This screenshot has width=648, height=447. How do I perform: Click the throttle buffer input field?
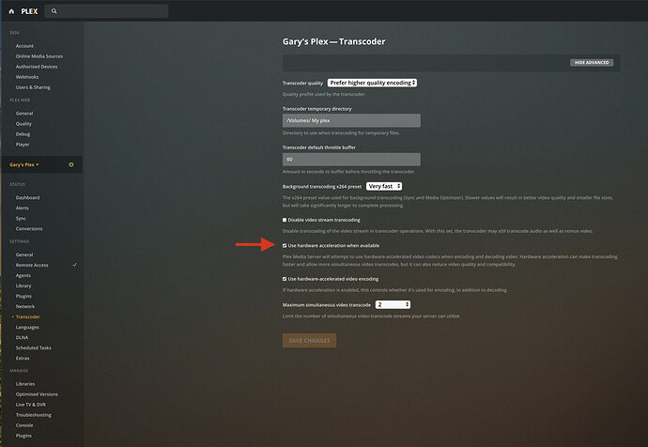click(351, 160)
